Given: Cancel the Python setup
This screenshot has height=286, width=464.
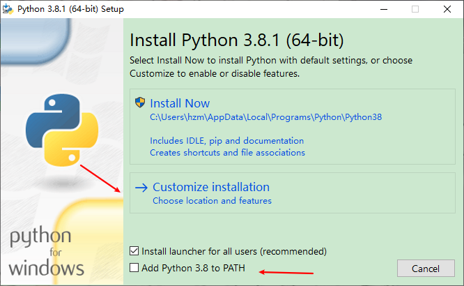Looking at the screenshot, I should pyautogui.click(x=426, y=269).
